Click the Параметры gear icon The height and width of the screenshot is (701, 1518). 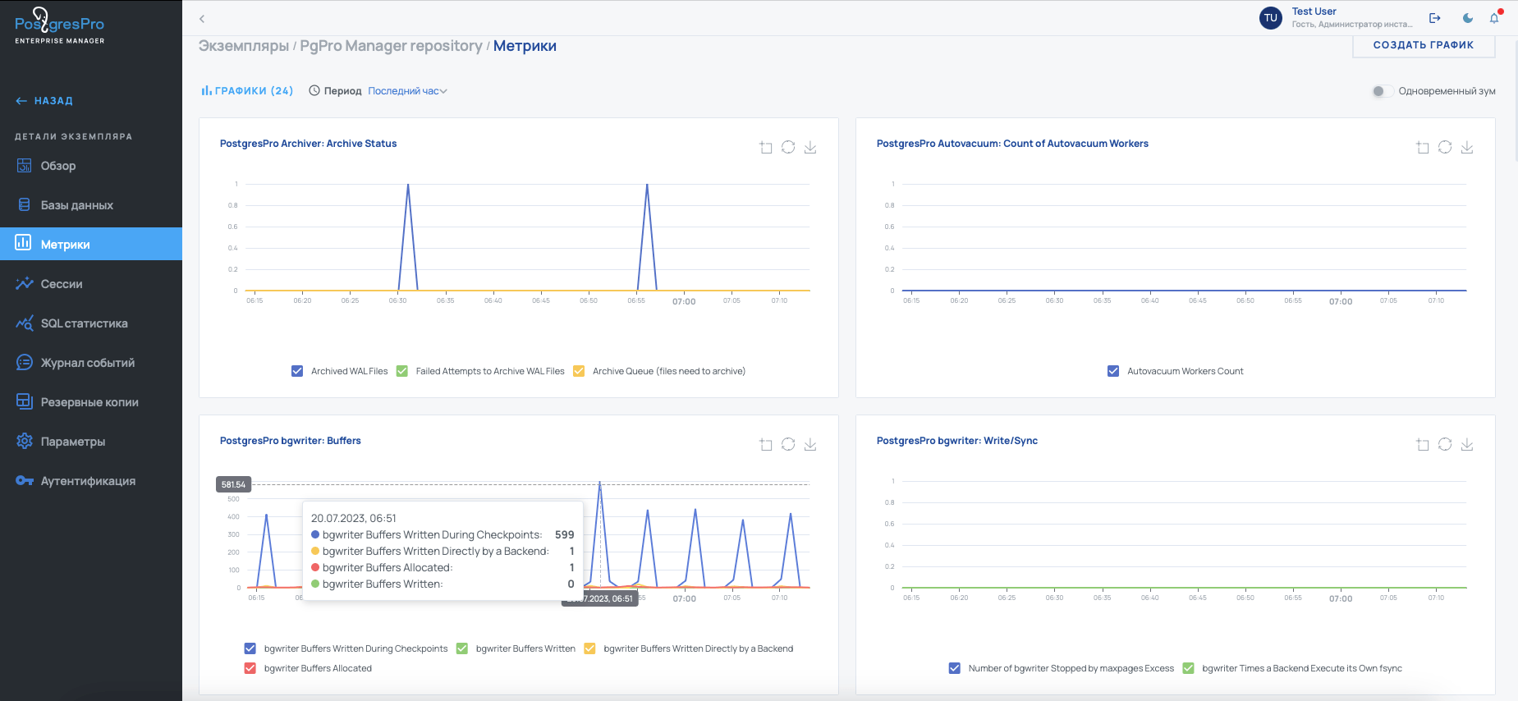click(25, 442)
